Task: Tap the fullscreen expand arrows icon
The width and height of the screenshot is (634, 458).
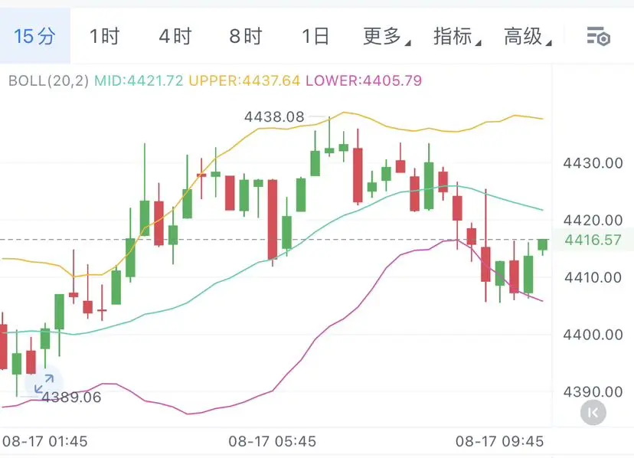Action: pyautogui.click(x=44, y=384)
